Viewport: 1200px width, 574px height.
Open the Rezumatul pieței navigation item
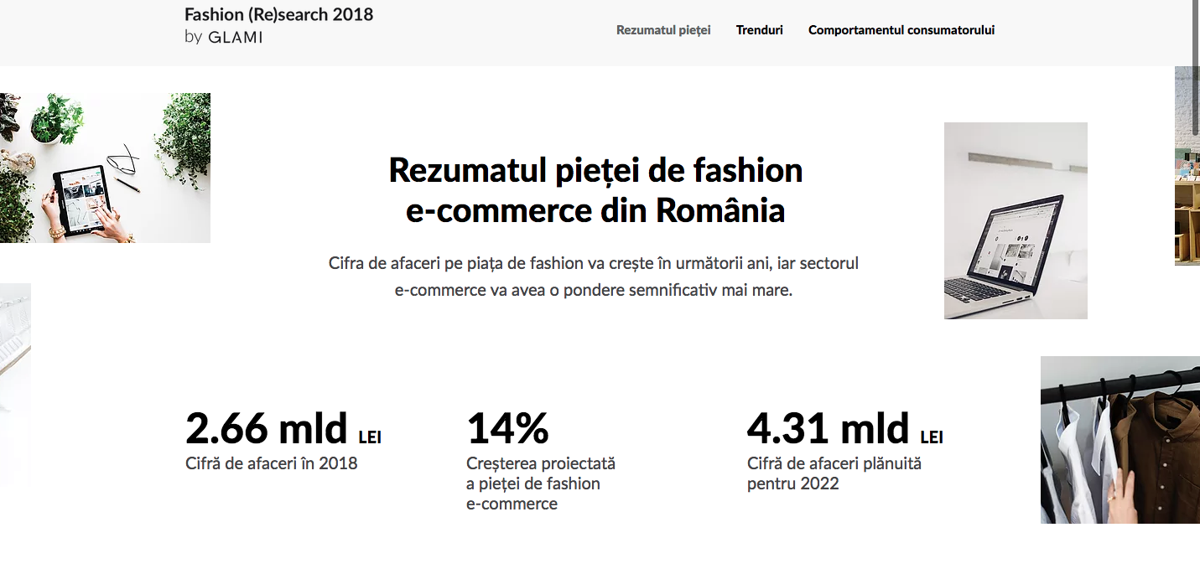(x=663, y=30)
